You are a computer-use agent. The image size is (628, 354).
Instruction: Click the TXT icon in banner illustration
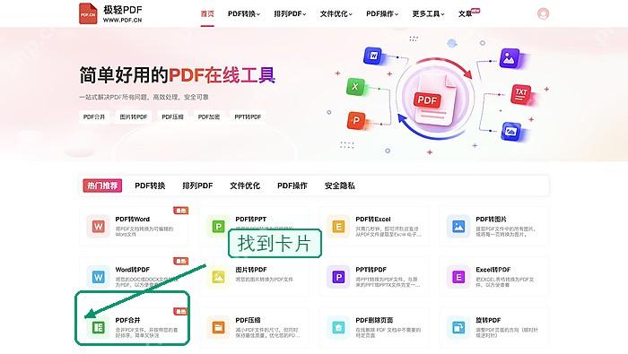pos(521,94)
